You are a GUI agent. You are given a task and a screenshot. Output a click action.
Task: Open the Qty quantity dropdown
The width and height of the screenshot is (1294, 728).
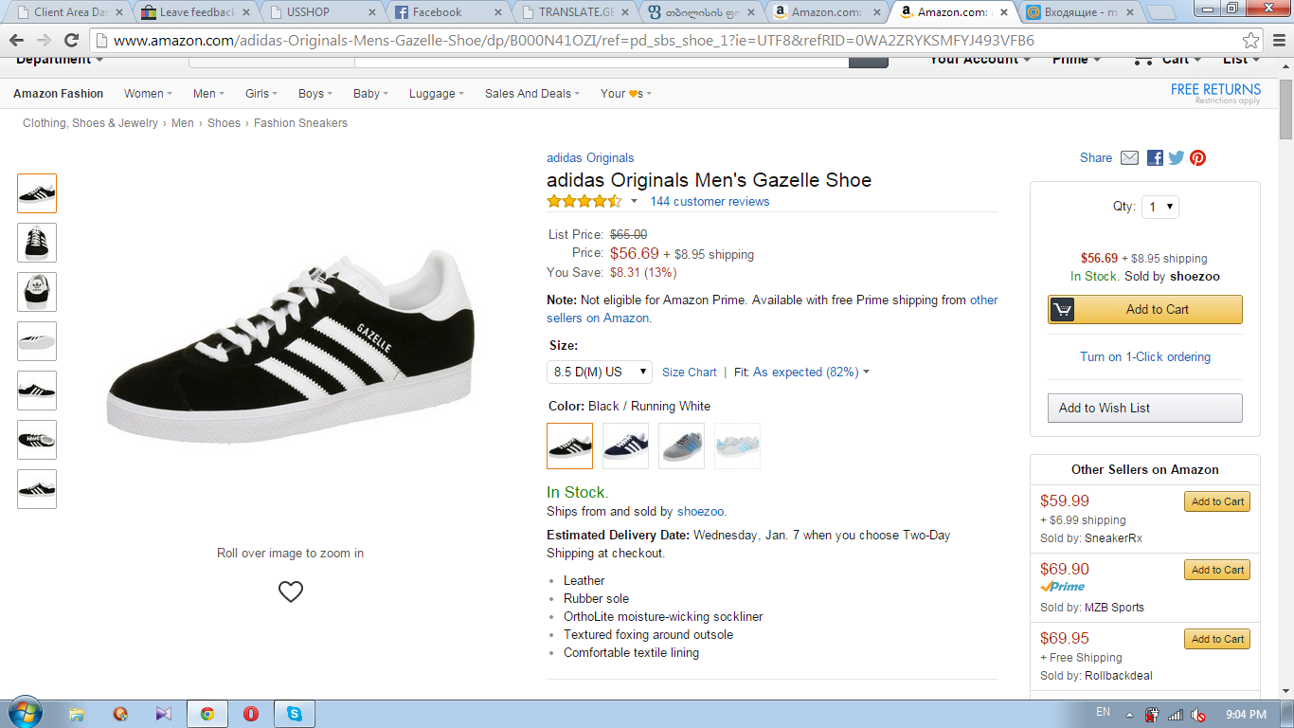pyautogui.click(x=1159, y=207)
